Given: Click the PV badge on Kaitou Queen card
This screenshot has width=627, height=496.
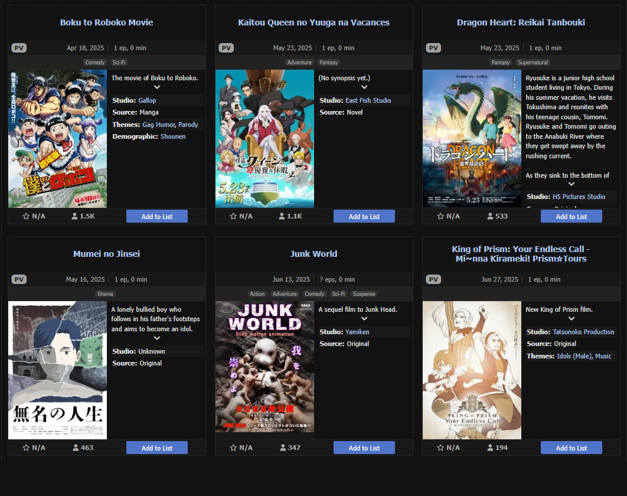Looking at the screenshot, I should (x=226, y=48).
